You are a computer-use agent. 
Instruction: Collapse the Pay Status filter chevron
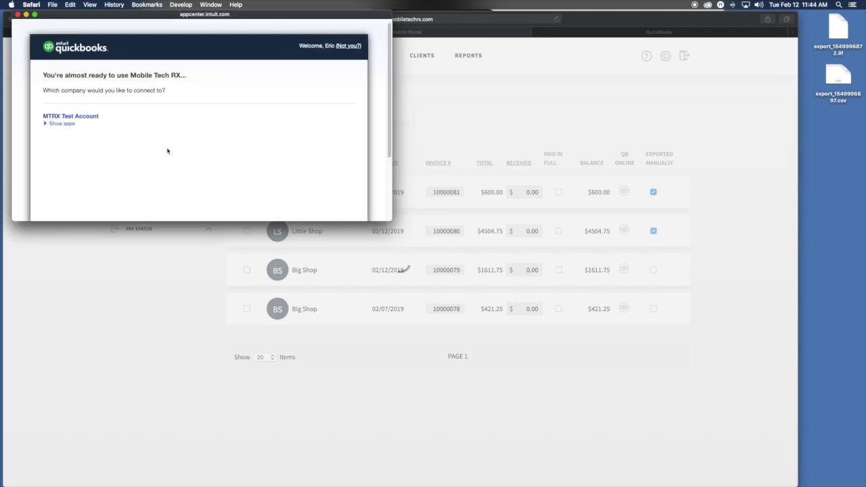[208, 229]
